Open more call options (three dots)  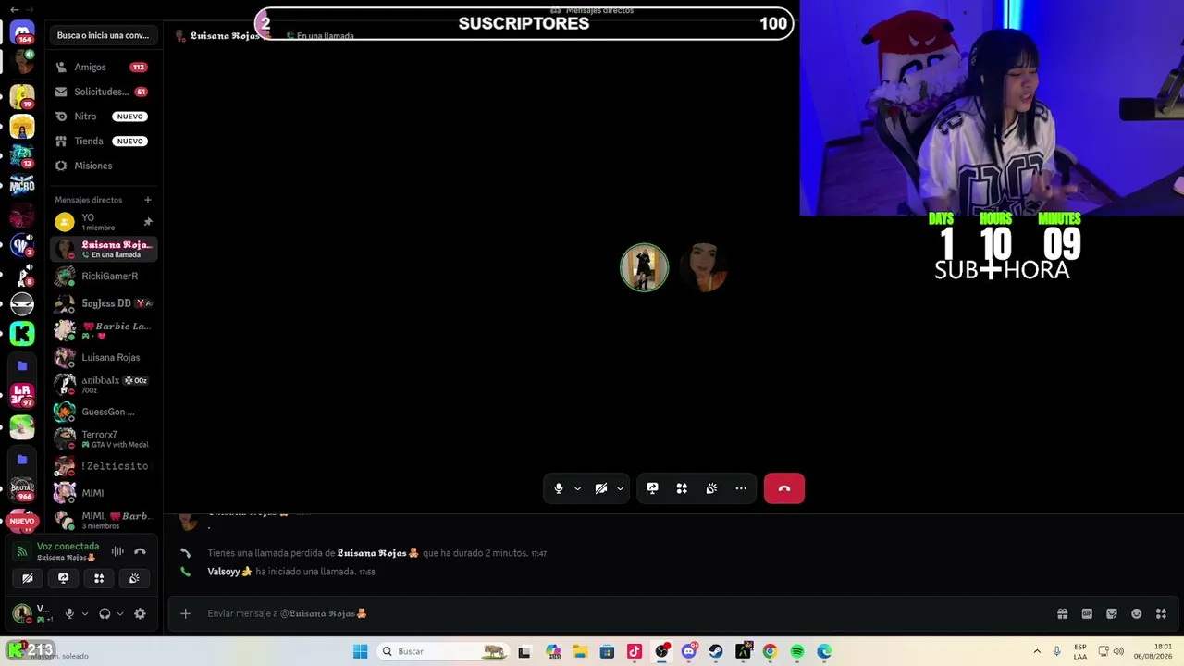(x=741, y=488)
